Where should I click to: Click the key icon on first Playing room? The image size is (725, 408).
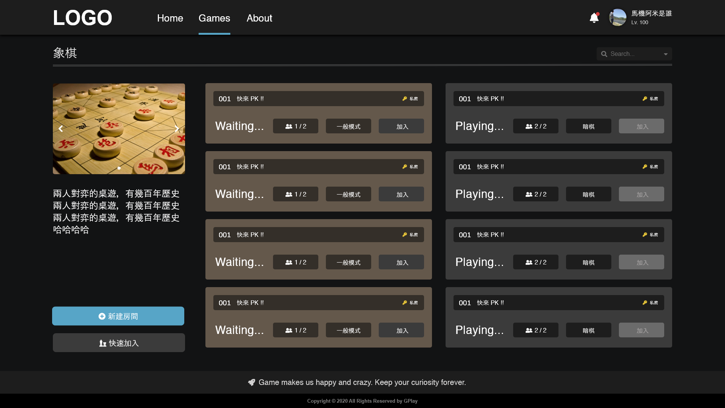coord(645,99)
